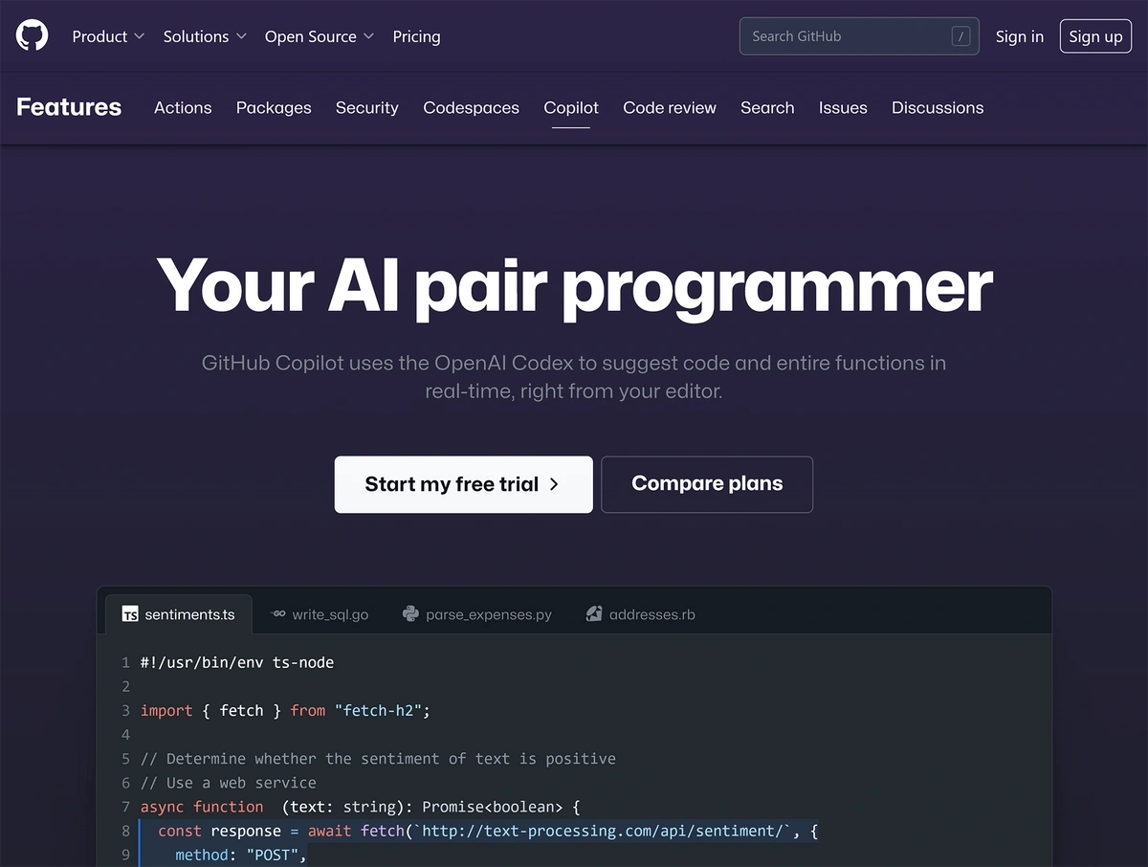Screen dimensions: 1148x867
Task: Click the Compare plans button
Action: coord(707,484)
